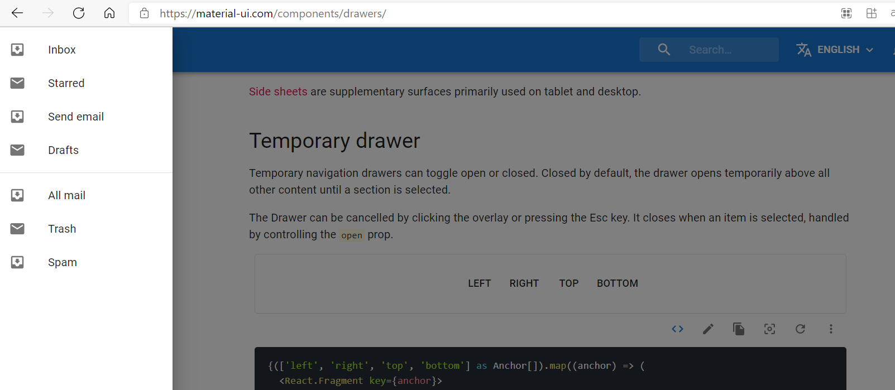Viewport: 895px width, 390px height.
Task: Toggle the demo source code view
Action: pyautogui.click(x=677, y=329)
